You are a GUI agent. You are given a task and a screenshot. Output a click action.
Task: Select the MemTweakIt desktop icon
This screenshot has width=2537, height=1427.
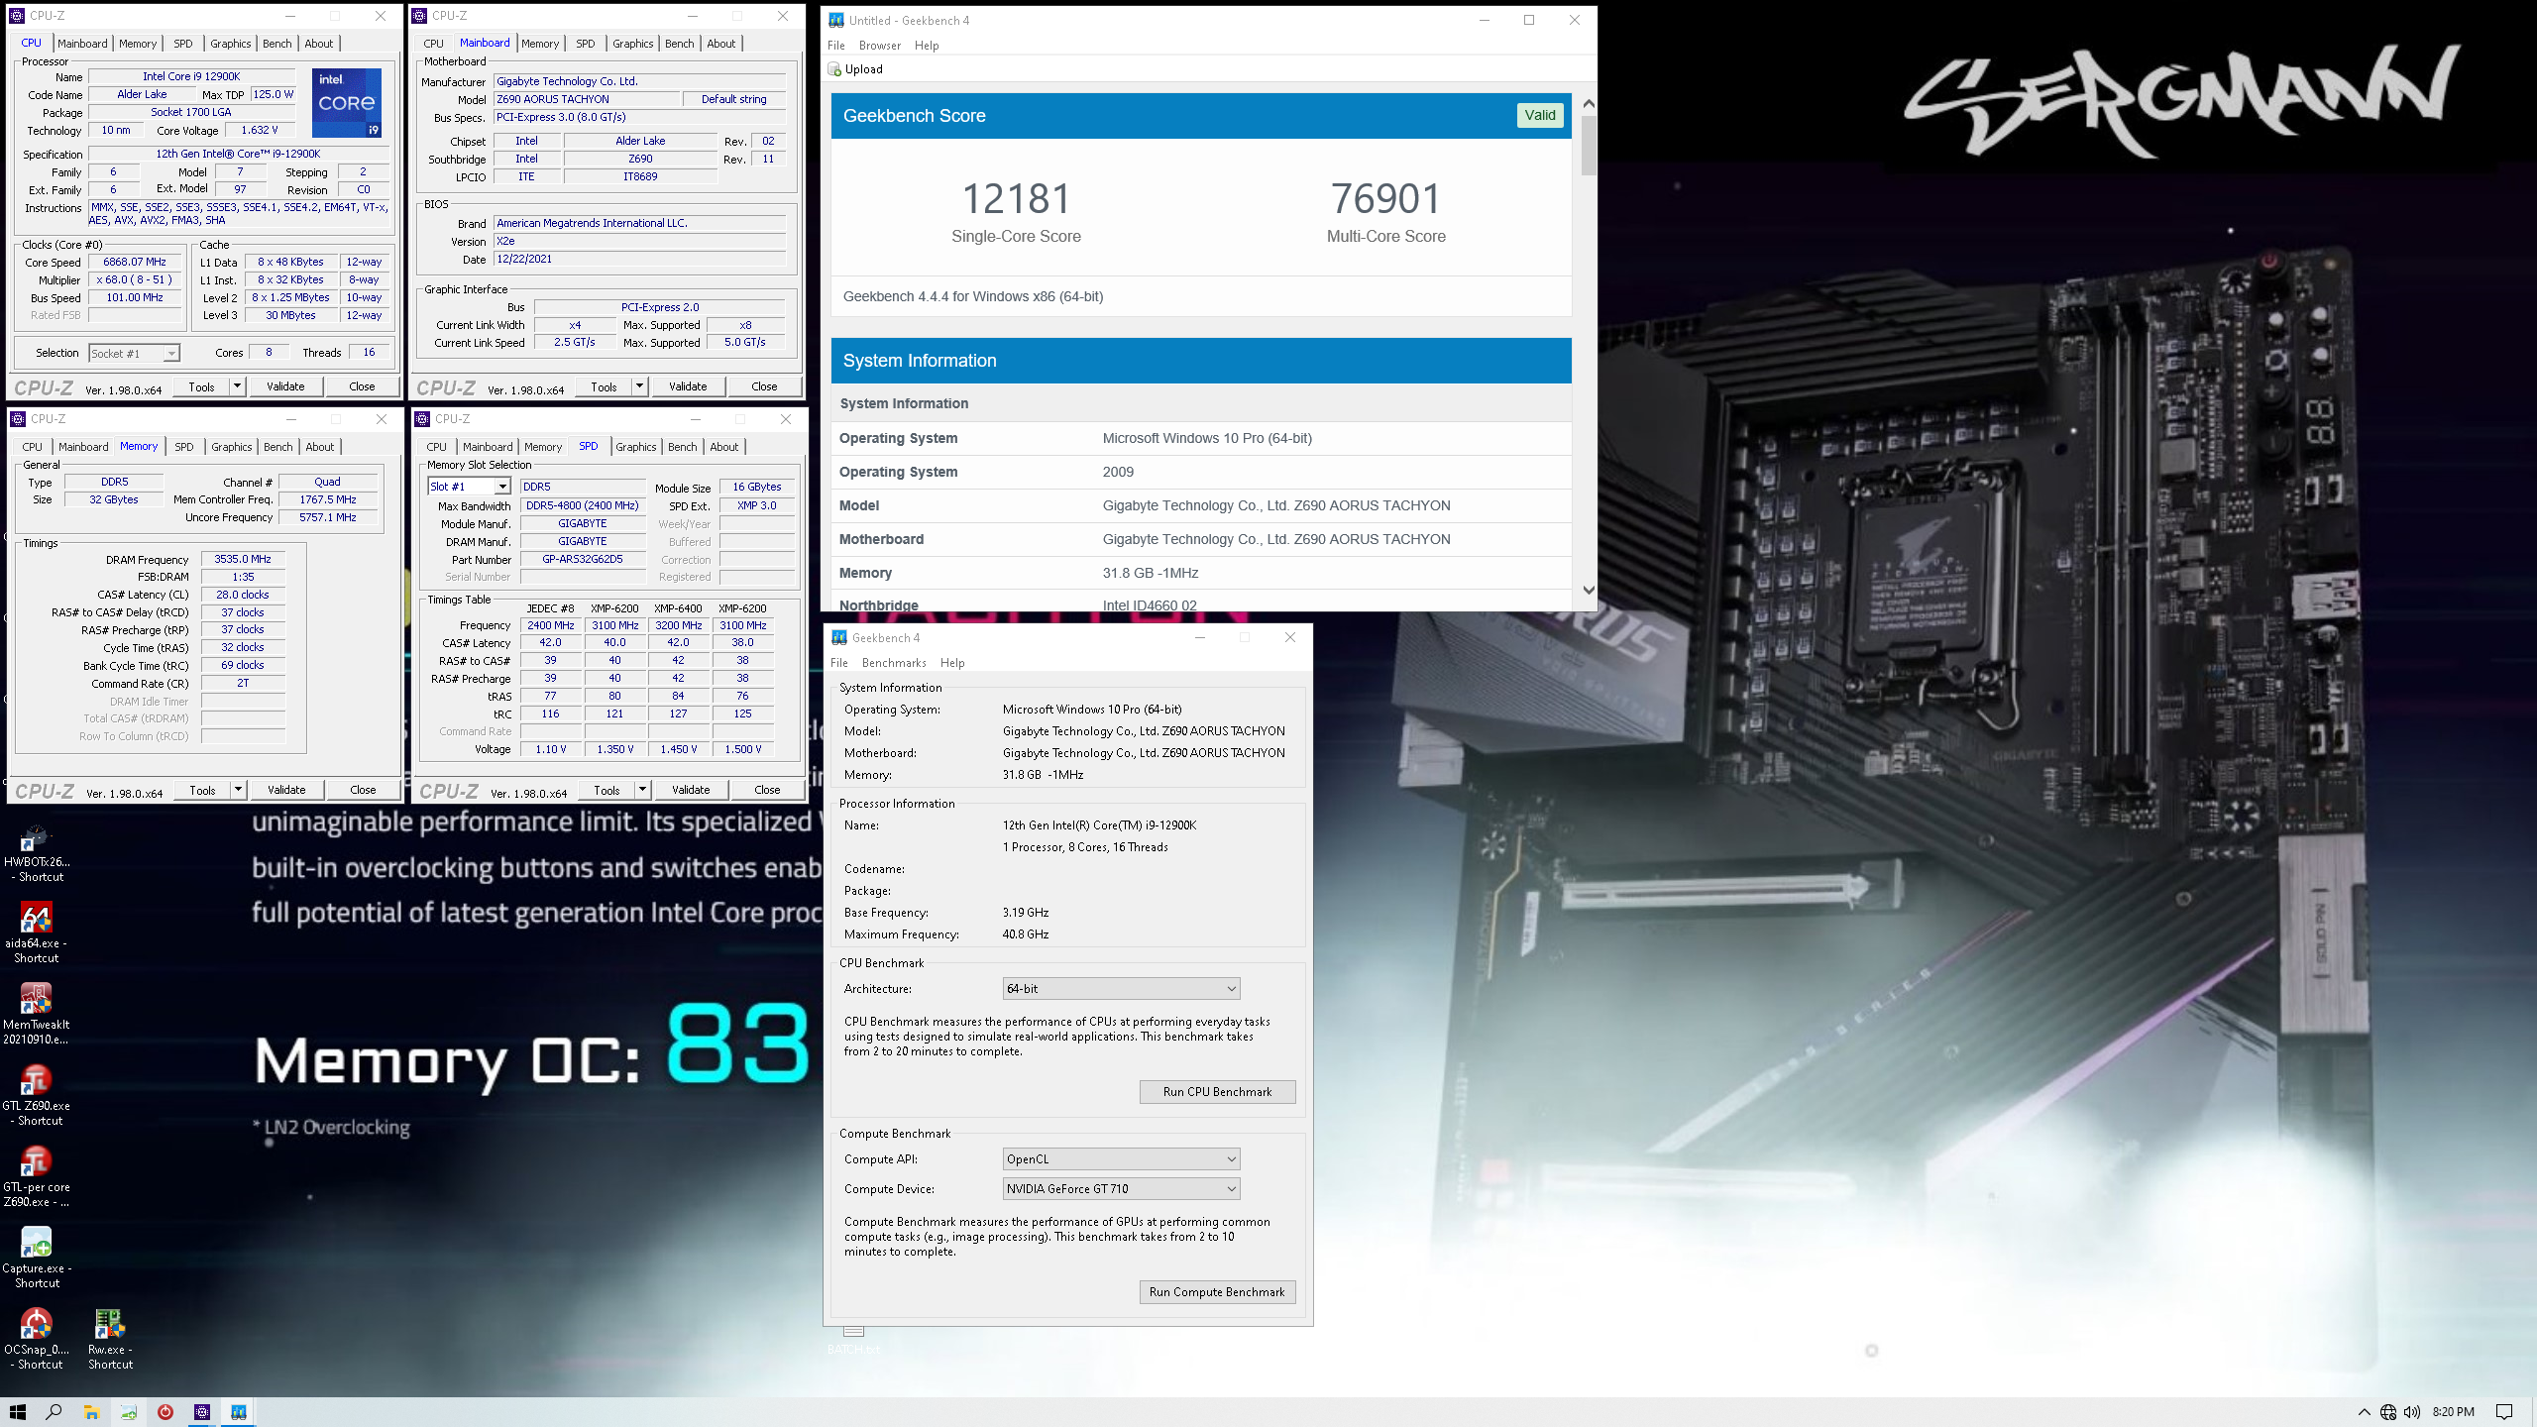click(36, 1015)
